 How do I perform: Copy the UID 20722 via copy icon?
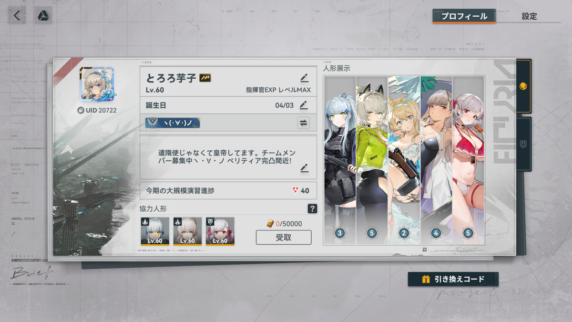(x=81, y=110)
